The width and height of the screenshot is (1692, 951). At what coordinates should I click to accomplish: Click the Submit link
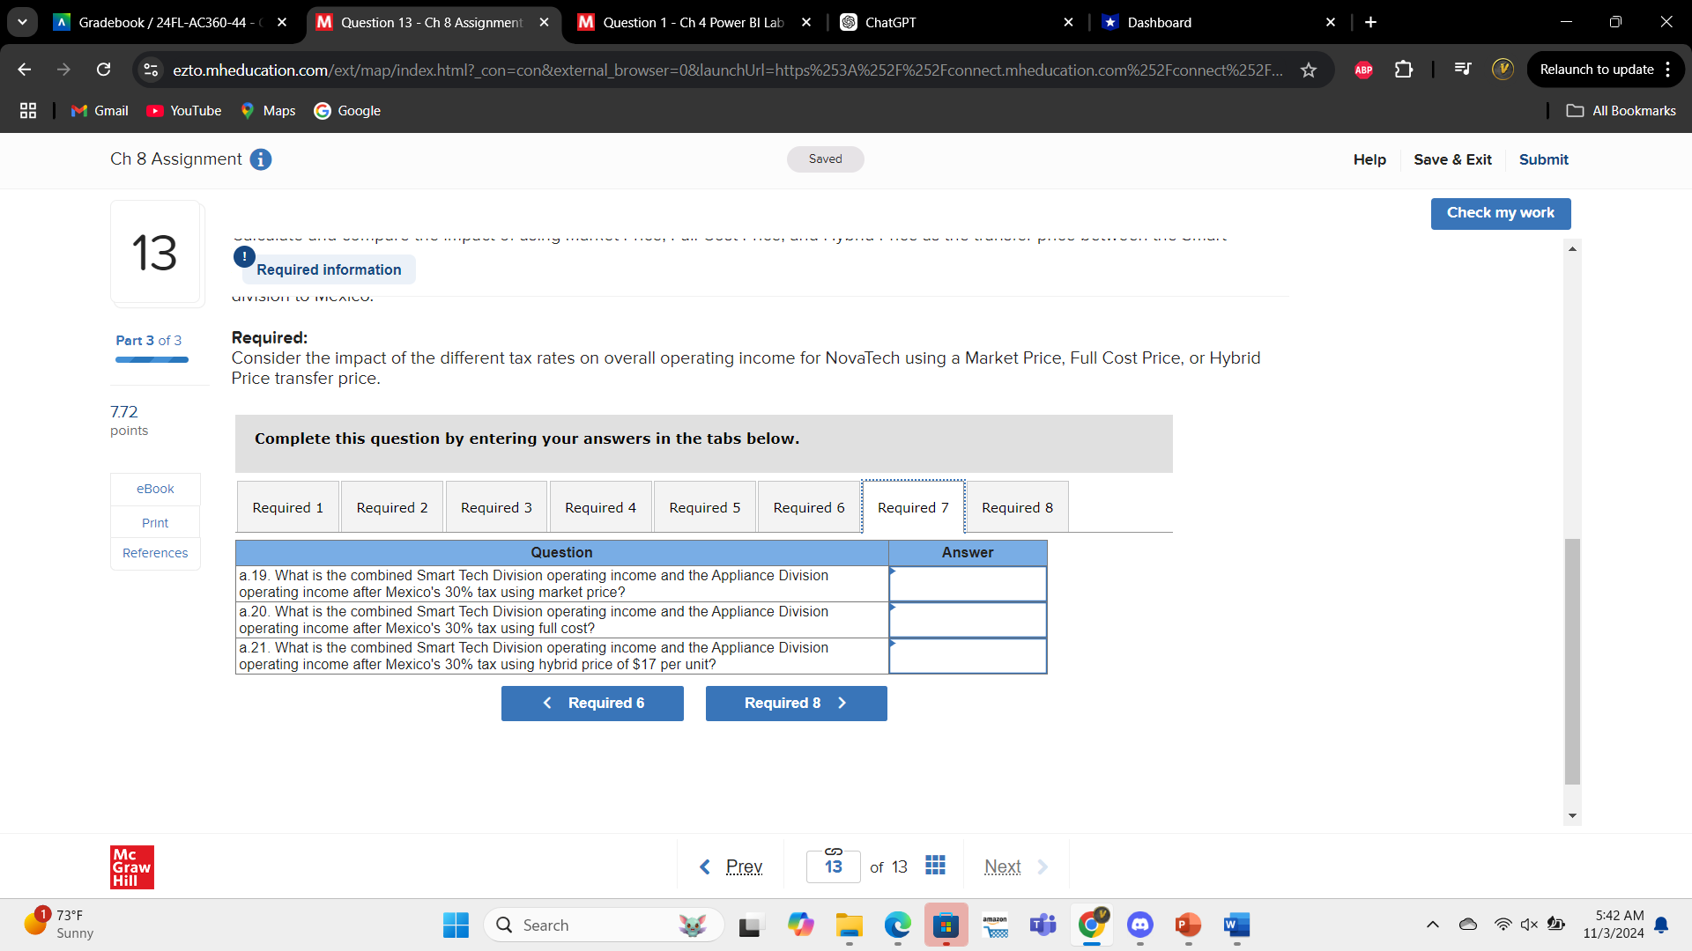click(x=1543, y=159)
